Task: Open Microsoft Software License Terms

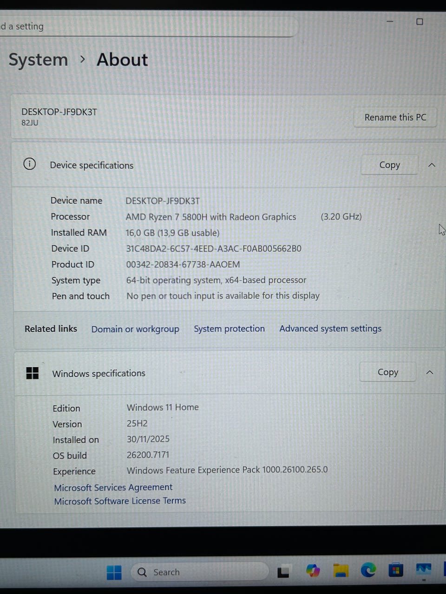Action: 120,501
